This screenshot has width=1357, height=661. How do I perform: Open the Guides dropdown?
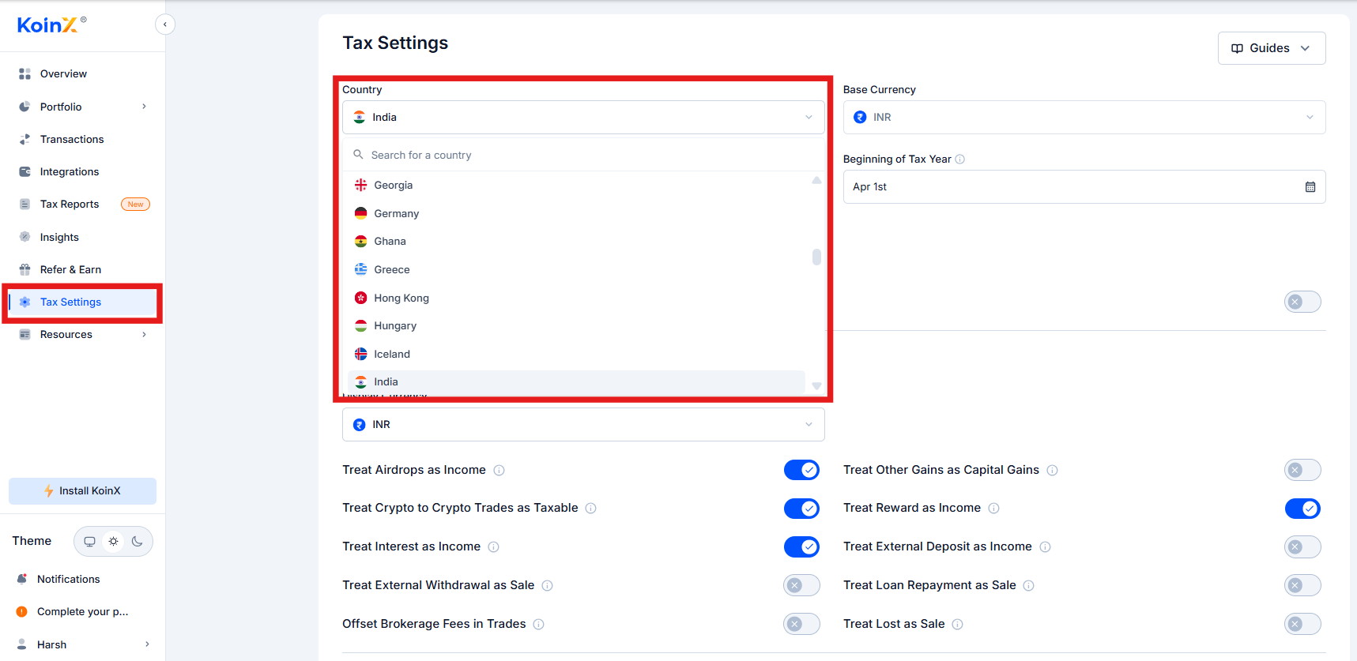[1272, 48]
